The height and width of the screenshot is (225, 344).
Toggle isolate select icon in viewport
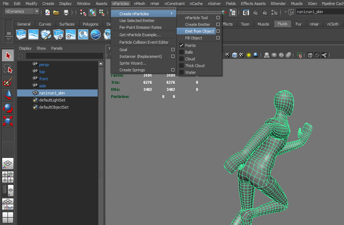coord(299,55)
